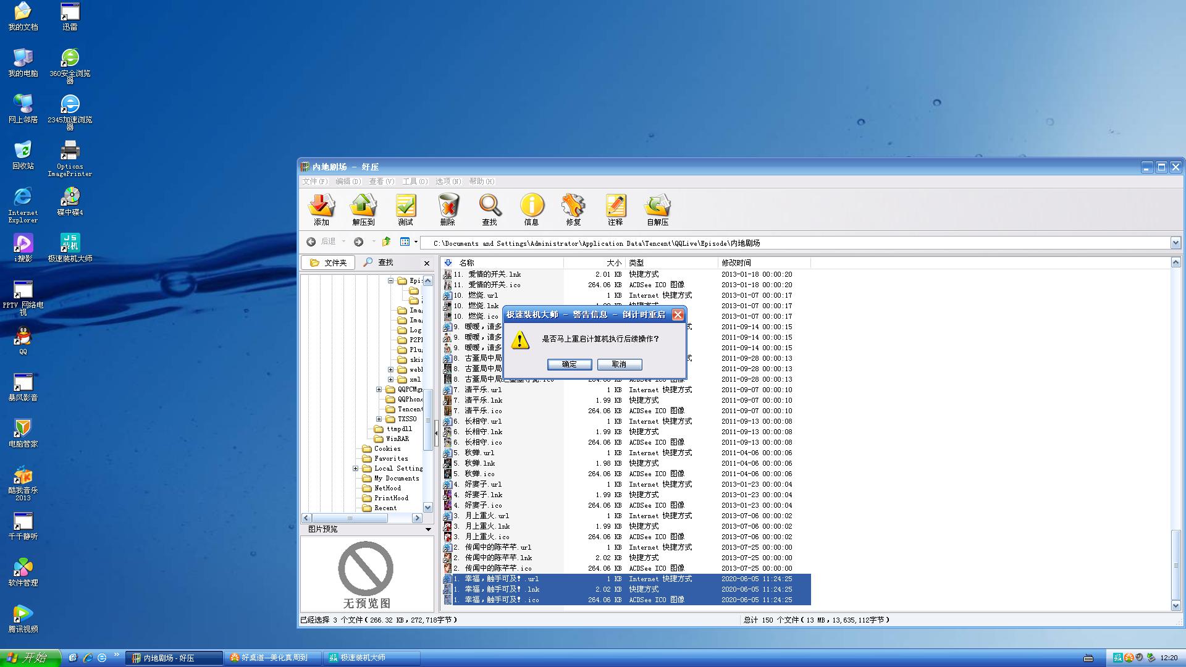Image resolution: width=1186 pixels, height=667 pixels.
Task: Open the QQ penguin desktop icon
Action: [23, 340]
